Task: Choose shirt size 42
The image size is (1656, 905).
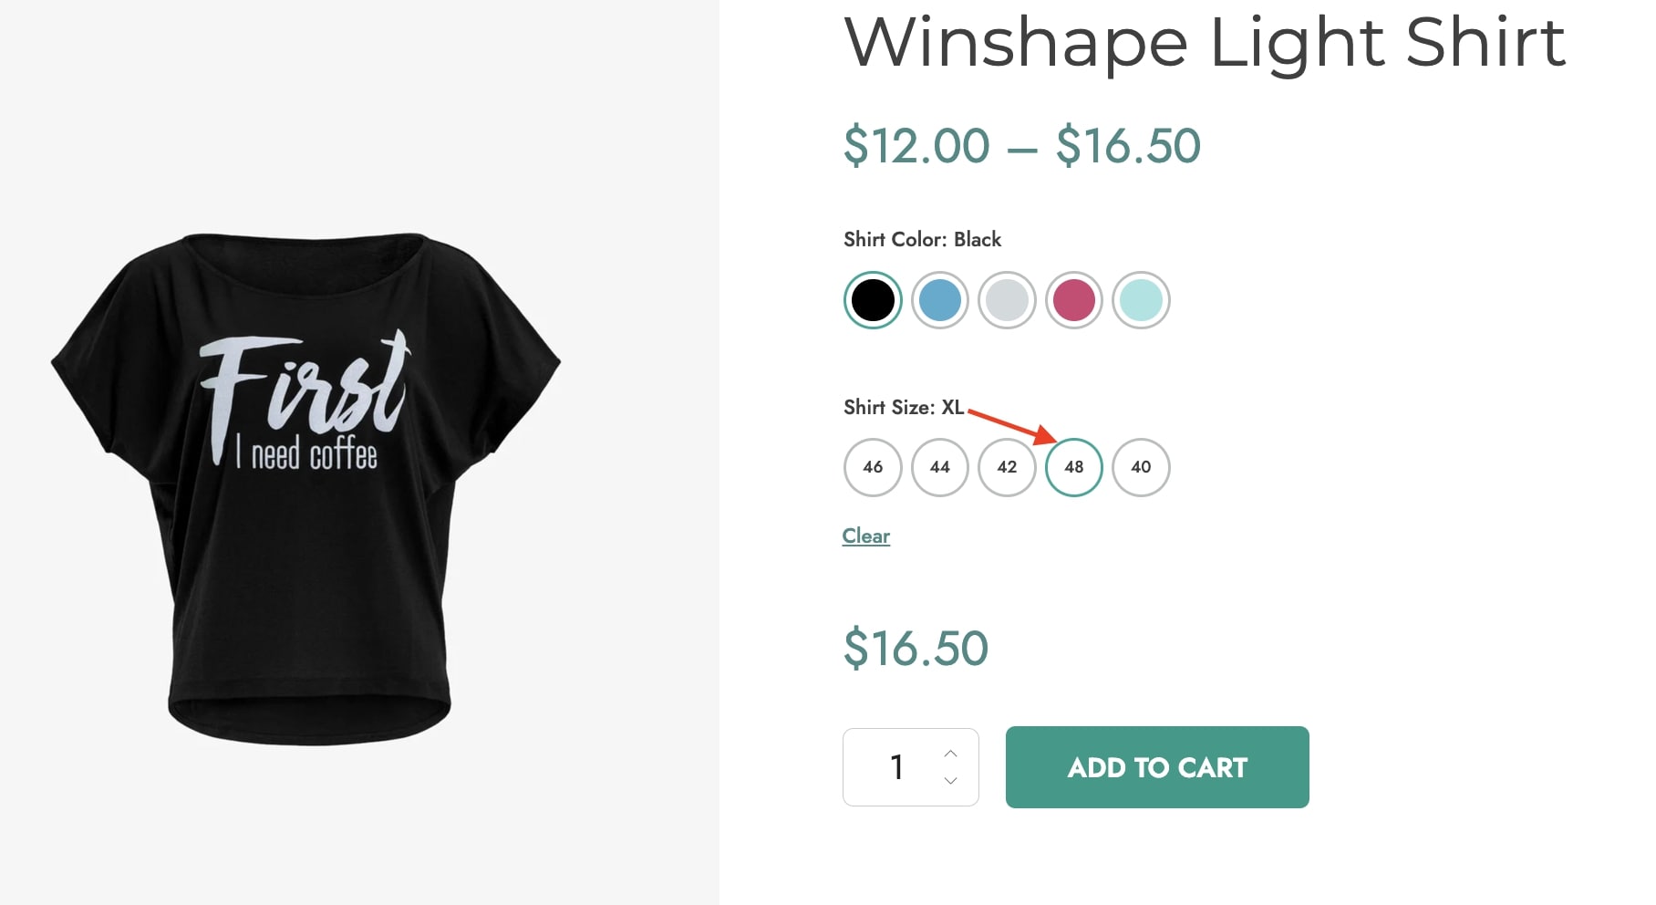Action: tap(1007, 467)
